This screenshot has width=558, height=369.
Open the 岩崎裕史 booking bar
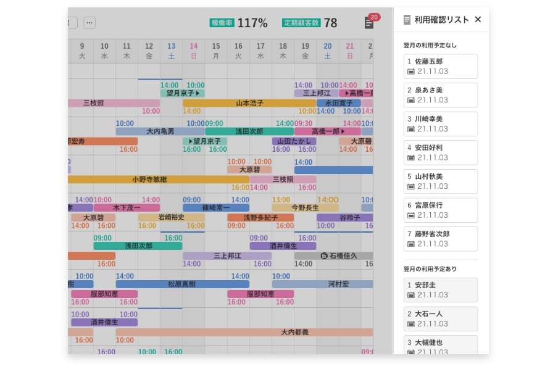[171, 217]
